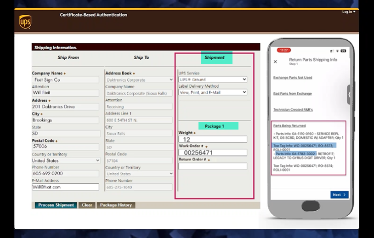Click Address Line 1 field 600 E 54TH ST N.

point(139,120)
